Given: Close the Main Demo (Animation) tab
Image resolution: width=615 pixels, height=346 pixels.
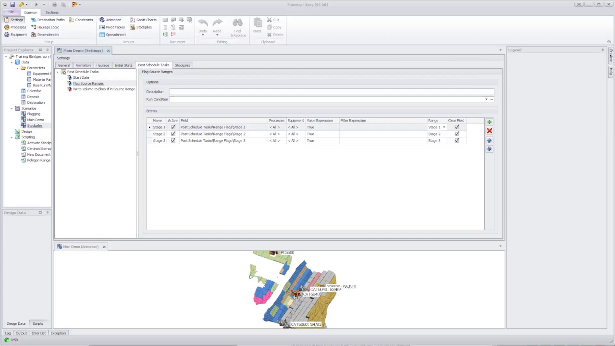Looking at the screenshot, I should tap(104, 247).
